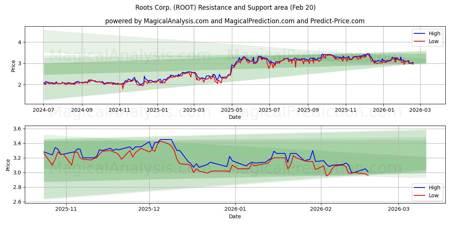Click the top chart '2025-07' date tick label
The height and width of the screenshot is (225, 451).
click(269, 110)
